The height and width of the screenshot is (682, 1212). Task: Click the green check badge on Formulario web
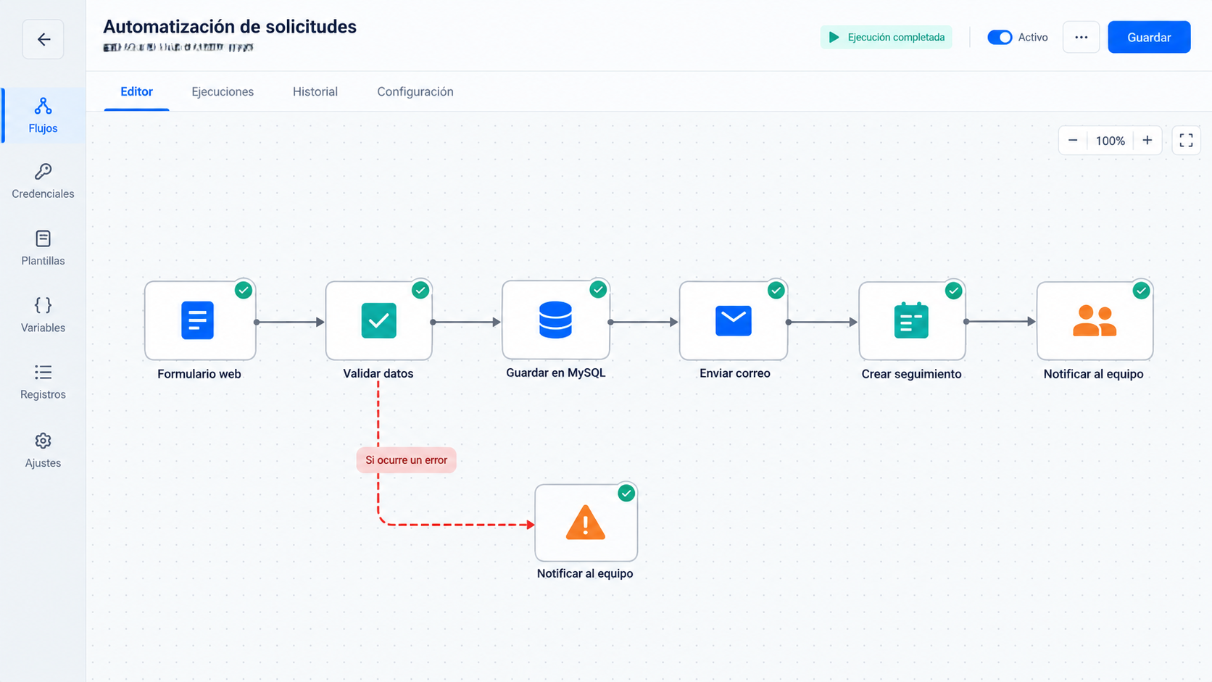(x=244, y=290)
